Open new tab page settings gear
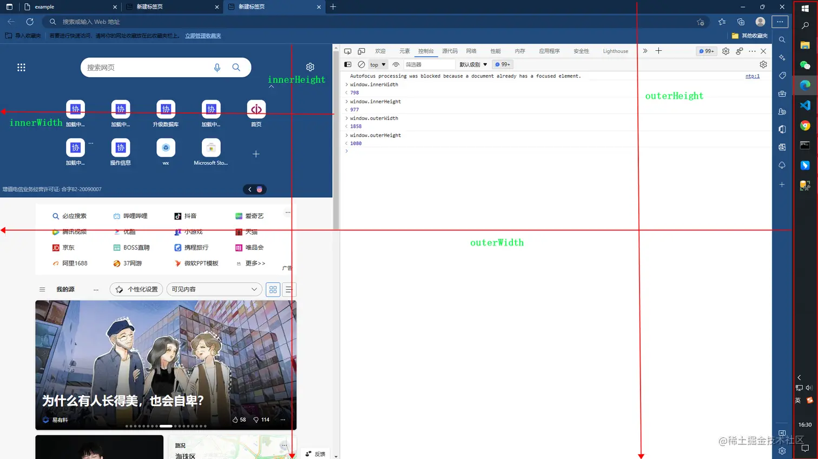Image resolution: width=818 pixels, height=459 pixels. (310, 67)
